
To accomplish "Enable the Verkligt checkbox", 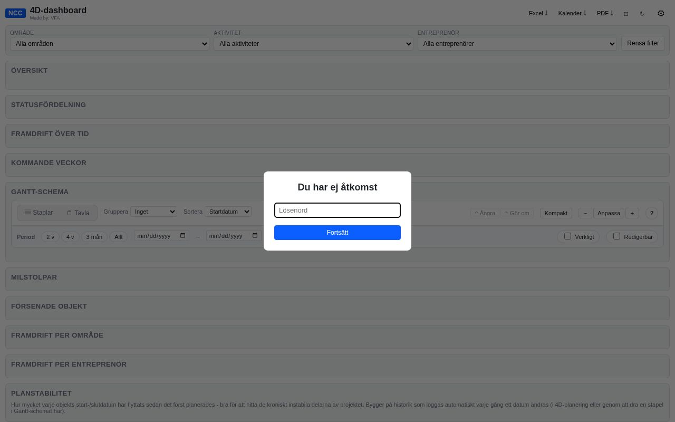I will click(x=567, y=236).
